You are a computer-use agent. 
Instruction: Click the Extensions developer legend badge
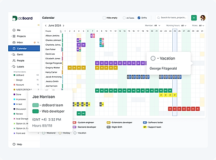pyautogui.click(x=108, y=123)
